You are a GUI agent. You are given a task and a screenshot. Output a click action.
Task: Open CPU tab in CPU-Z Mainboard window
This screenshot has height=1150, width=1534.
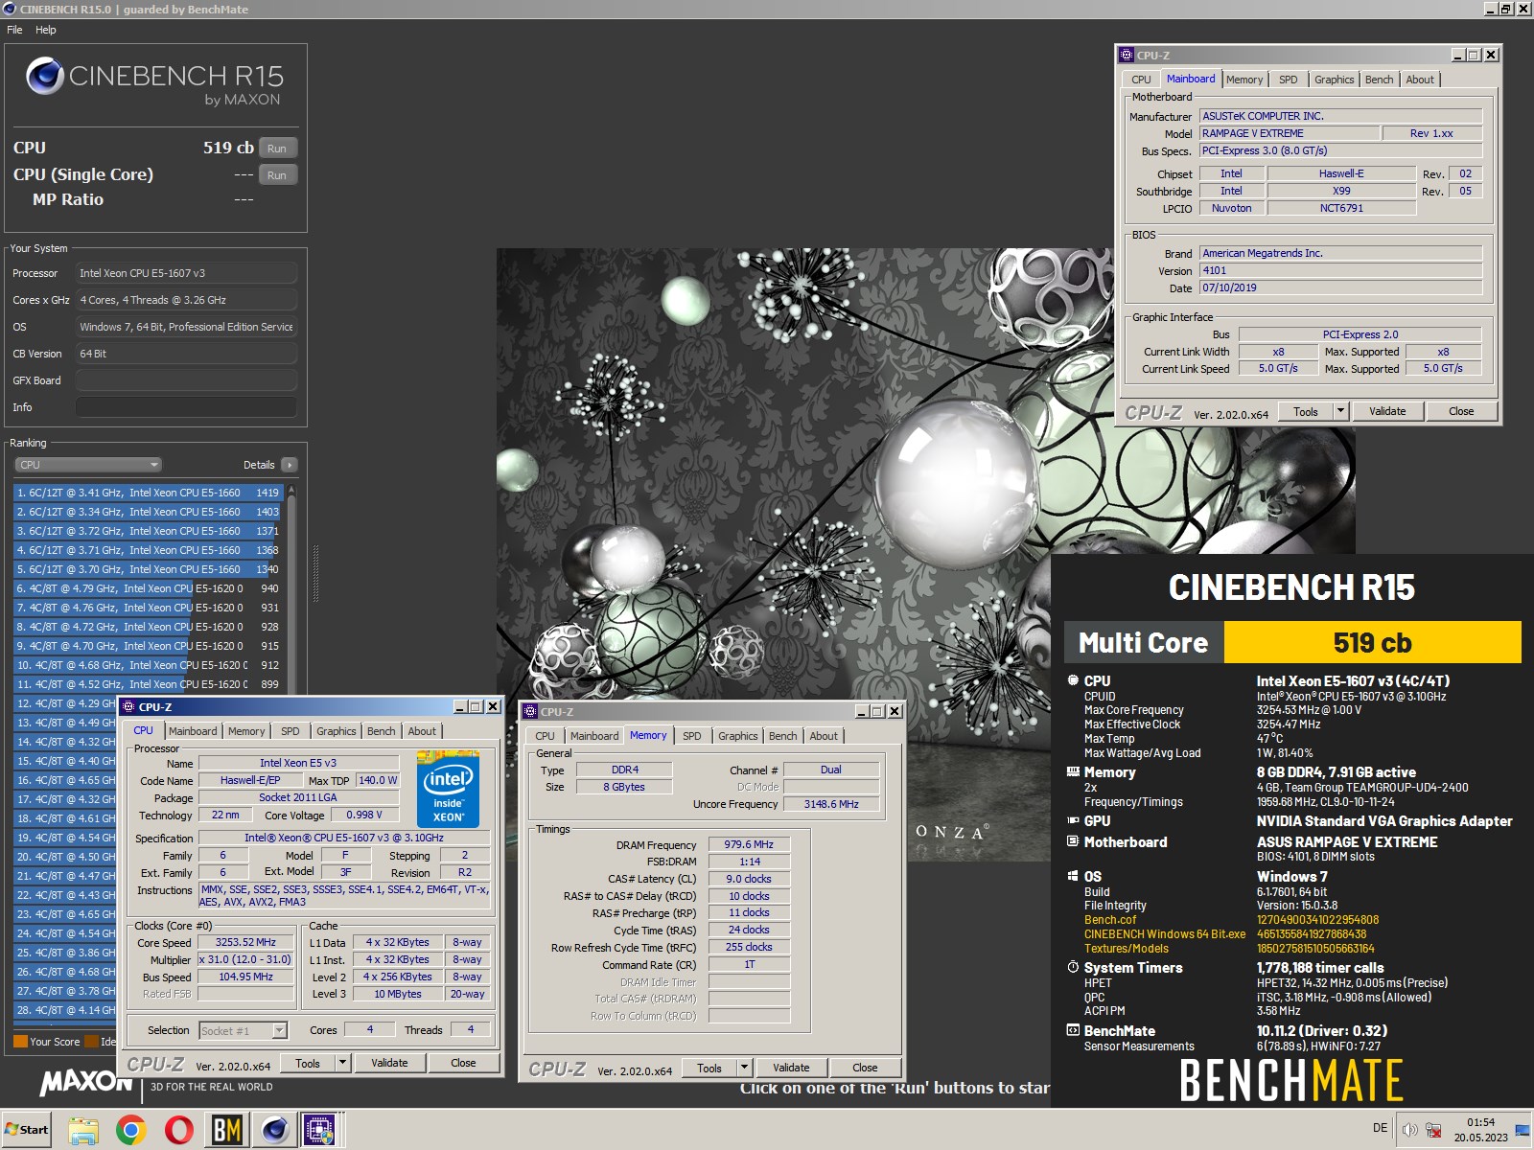click(1141, 80)
